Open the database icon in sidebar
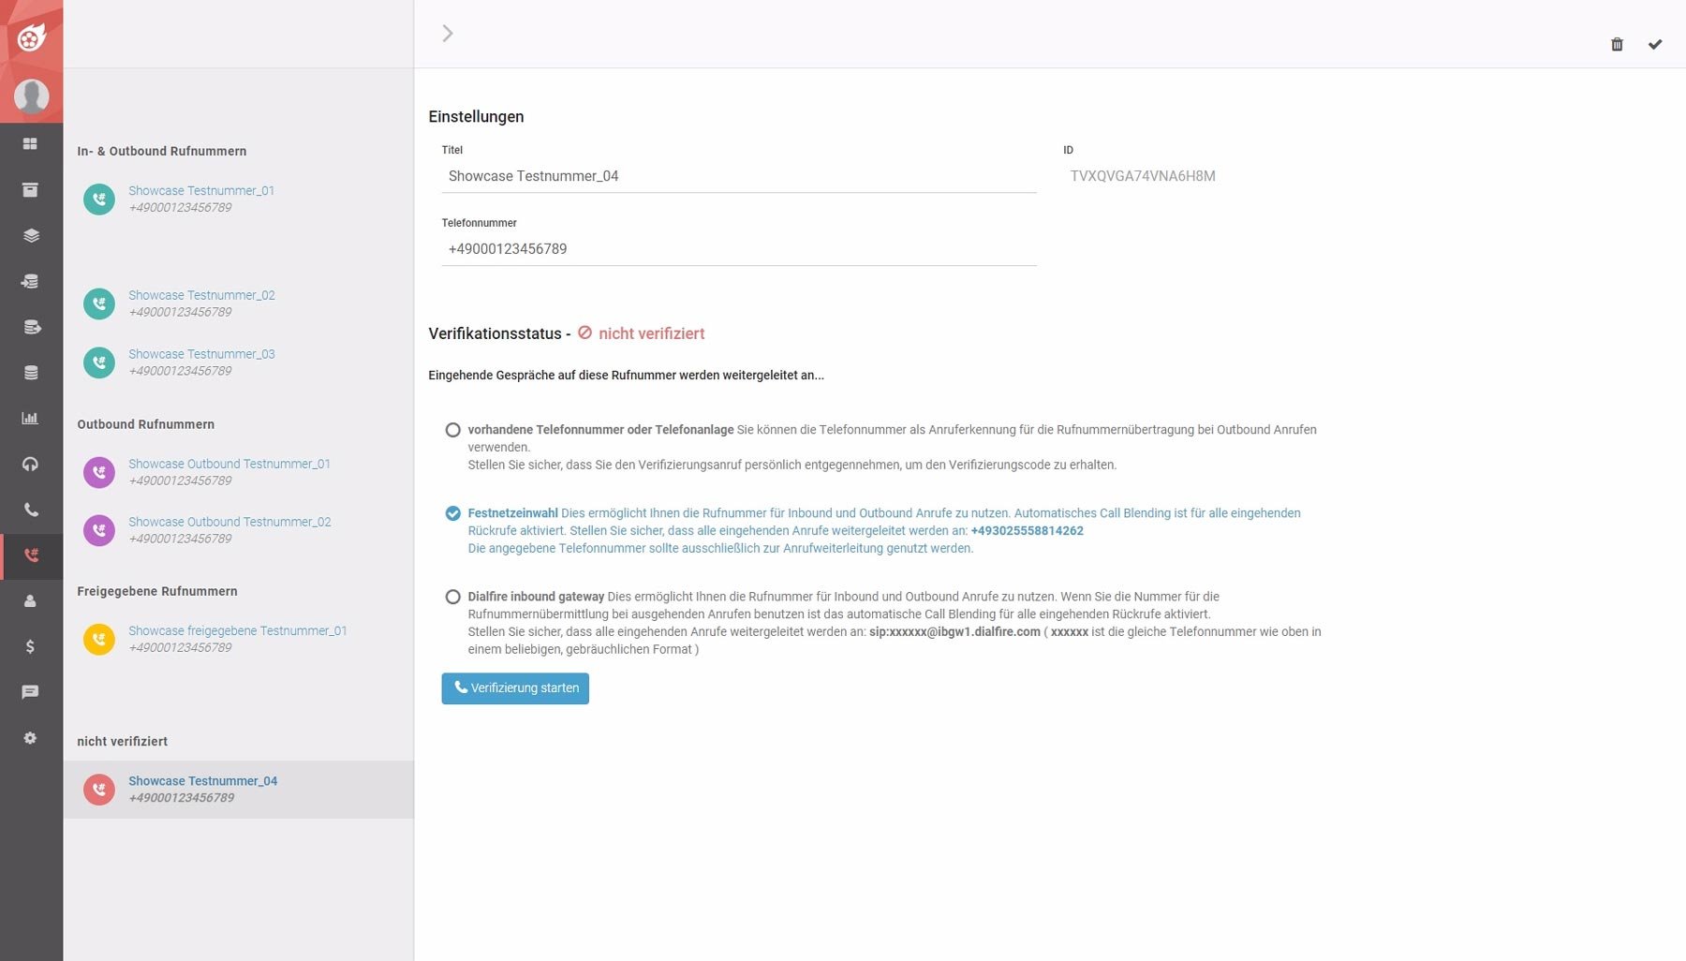The height and width of the screenshot is (961, 1686). click(x=31, y=373)
